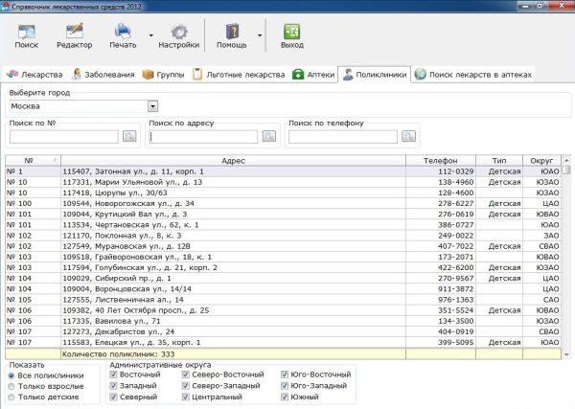Toggle the Северо-Западный checkbox

(186, 386)
